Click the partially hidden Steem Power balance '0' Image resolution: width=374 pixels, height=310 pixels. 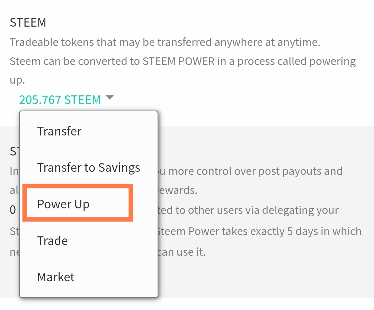(x=13, y=210)
